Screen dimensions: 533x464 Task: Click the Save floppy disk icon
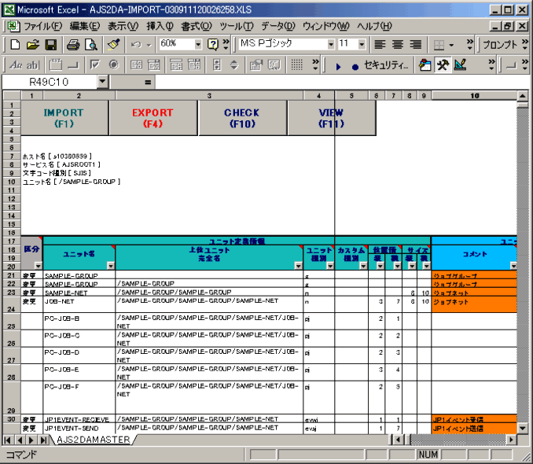point(51,44)
